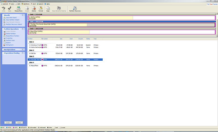Open the Help menu
The height and width of the screenshot is (132, 218).
(47, 4)
